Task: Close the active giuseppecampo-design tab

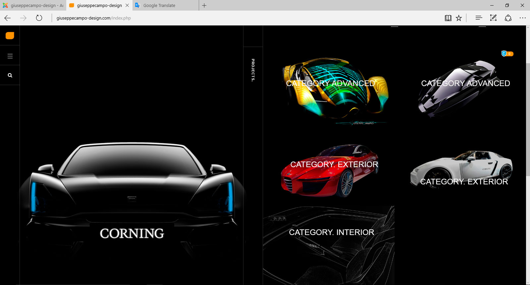Action: [x=127, y=5]
